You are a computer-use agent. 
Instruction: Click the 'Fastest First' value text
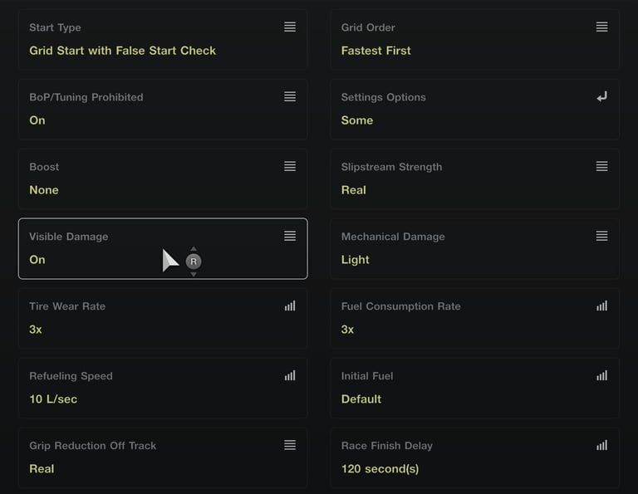point(375,51)
